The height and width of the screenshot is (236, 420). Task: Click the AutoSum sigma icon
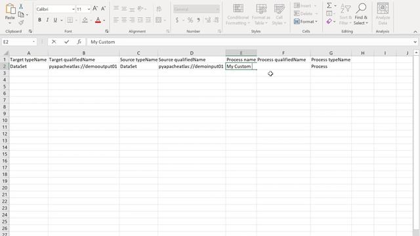click(x=329, y=5)
